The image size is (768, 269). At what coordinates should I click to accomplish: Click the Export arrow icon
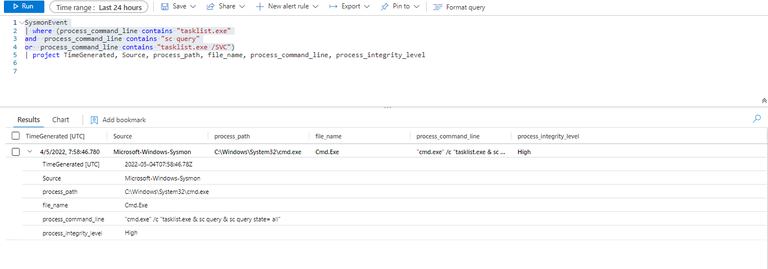click(x=333, y=7)
